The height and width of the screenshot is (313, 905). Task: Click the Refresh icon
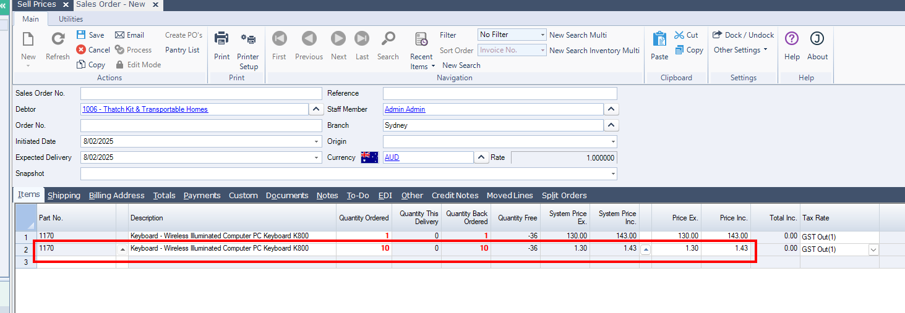tap(58, 40)
